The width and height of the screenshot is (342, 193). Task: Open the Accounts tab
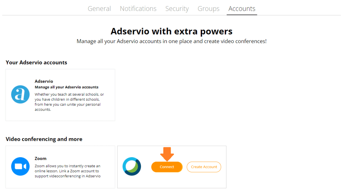[242, 8]
